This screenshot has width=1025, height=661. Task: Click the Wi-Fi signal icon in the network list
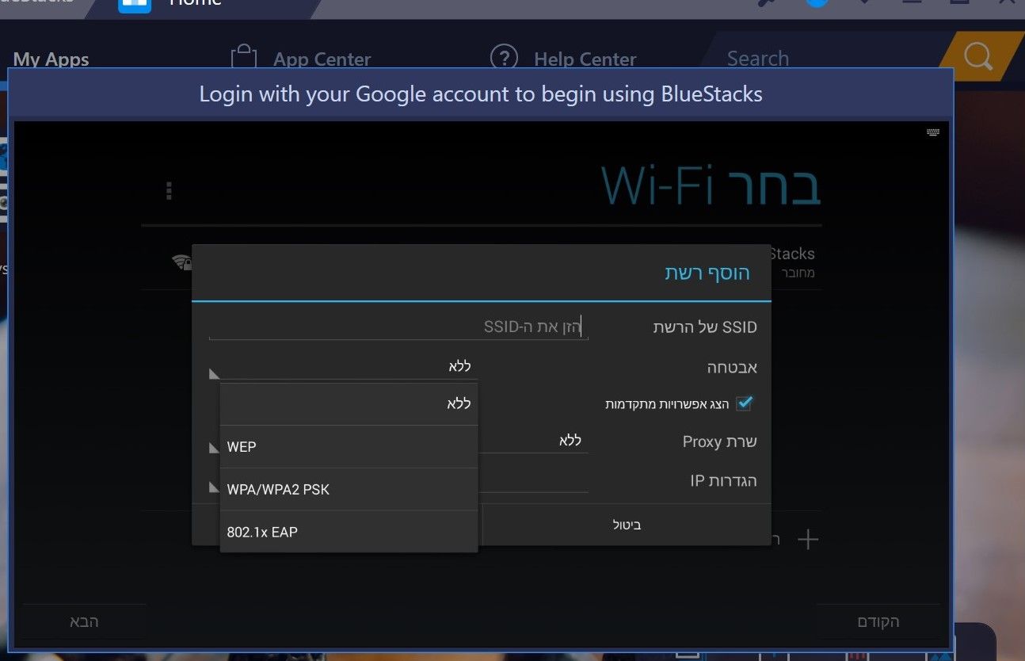(x=182, y=262)
